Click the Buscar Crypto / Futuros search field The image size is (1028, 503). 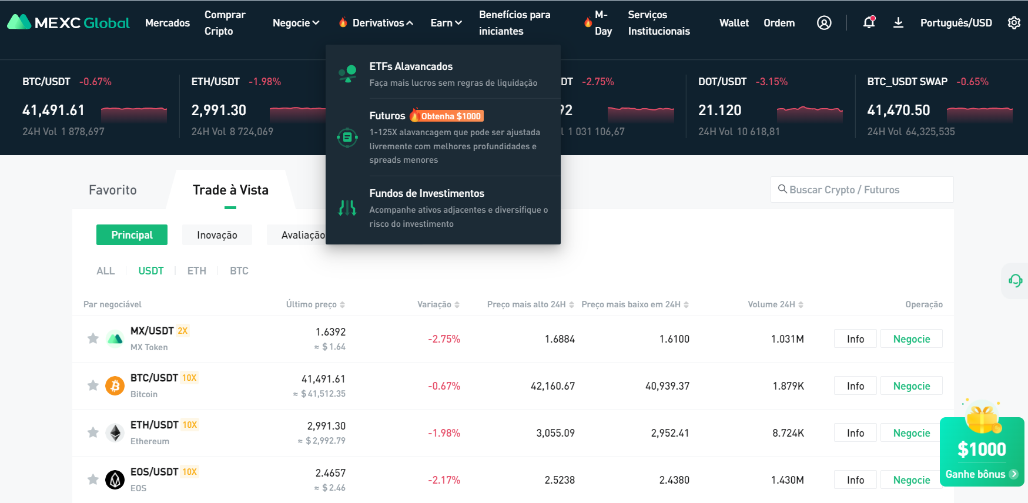862,189
